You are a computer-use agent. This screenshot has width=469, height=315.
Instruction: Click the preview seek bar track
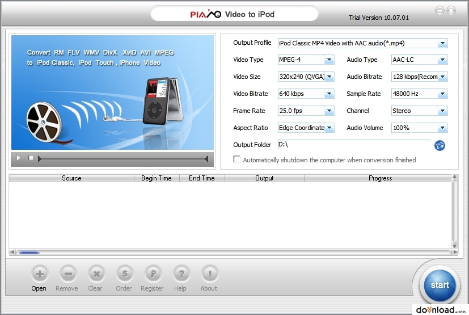click(x=122, y=159)
